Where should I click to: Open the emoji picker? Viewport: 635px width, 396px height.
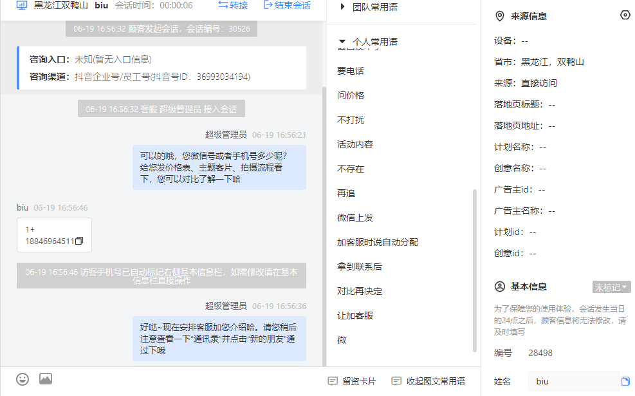click(23, 379)
